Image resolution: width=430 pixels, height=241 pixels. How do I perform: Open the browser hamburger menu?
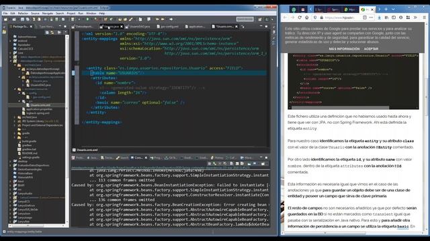[x=424, y=17]
